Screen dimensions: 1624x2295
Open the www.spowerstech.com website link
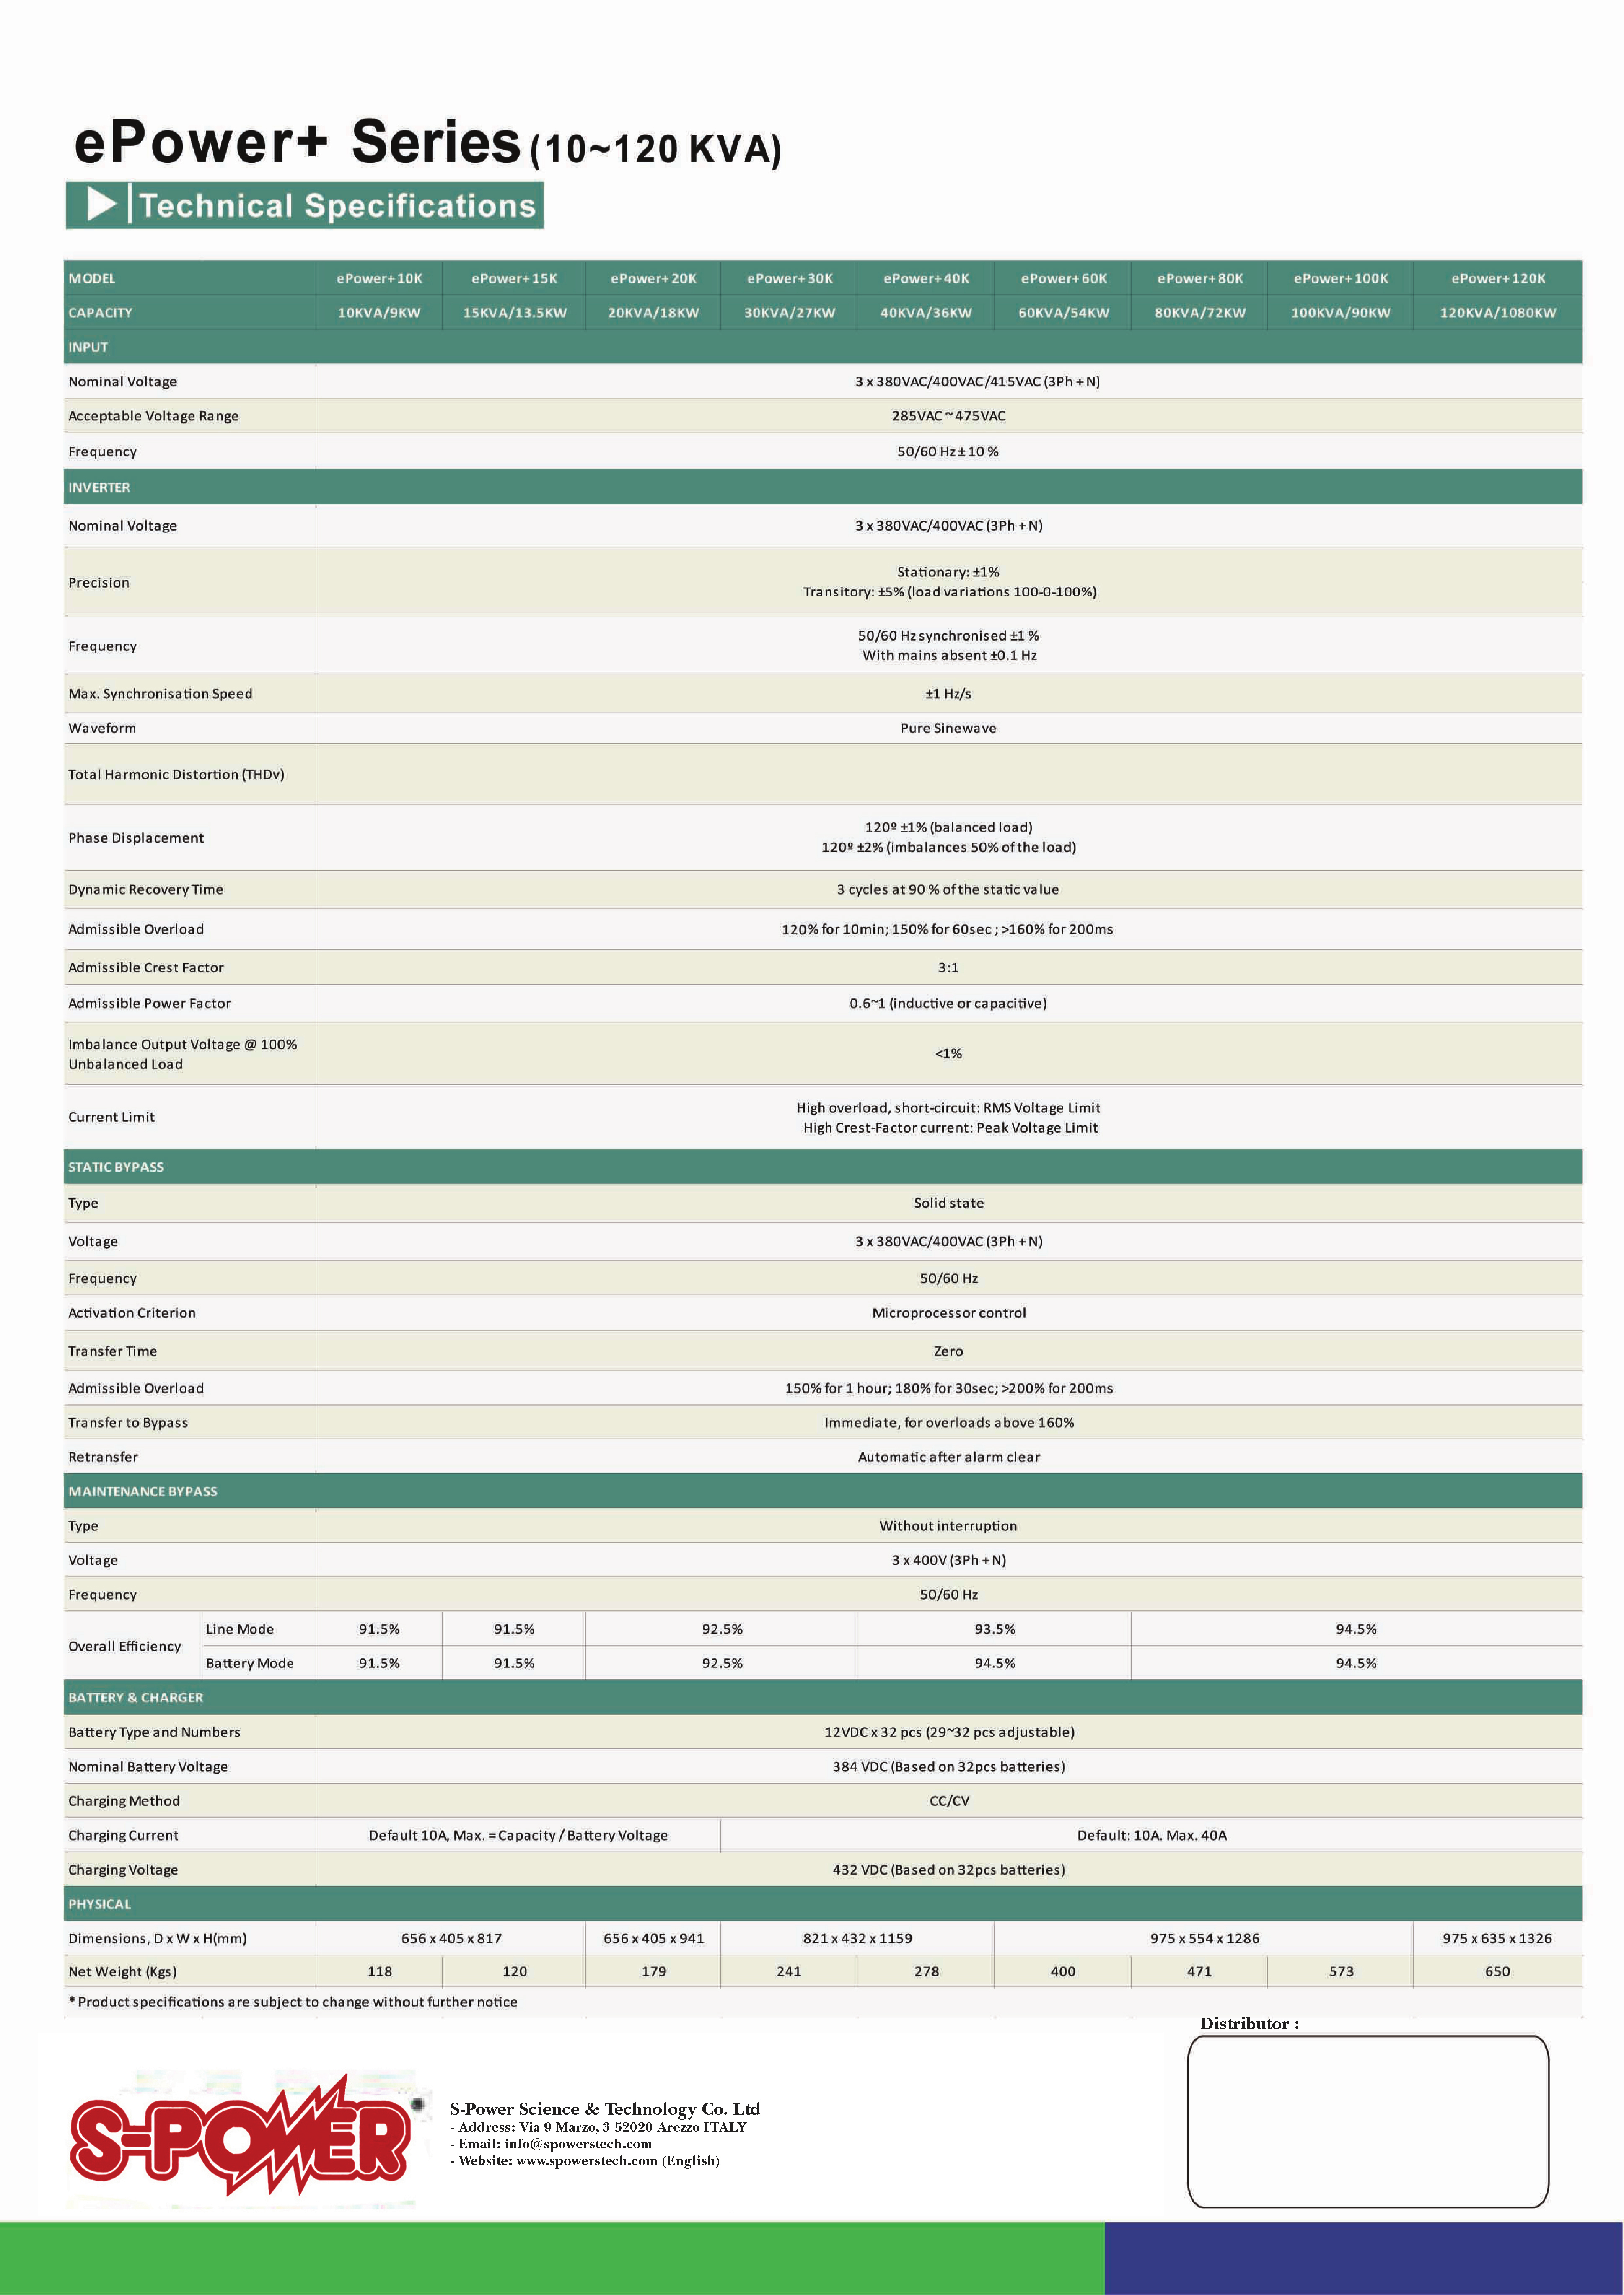coord(587,2161)
